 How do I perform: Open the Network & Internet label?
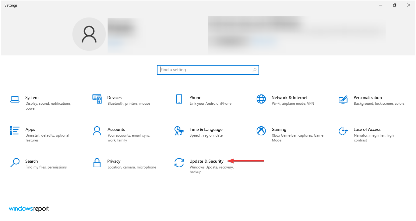pos(289,97)
